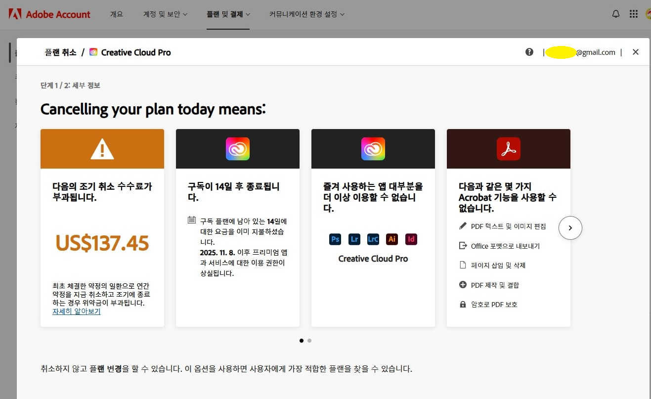Open the apps grid icon

click(634, 14)
